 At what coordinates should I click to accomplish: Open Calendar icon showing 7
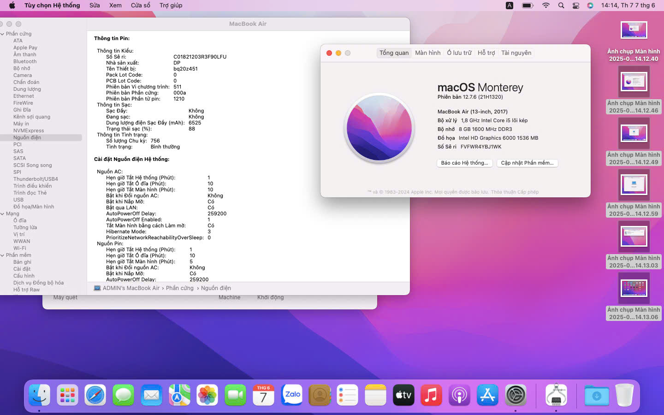[263, 395]
